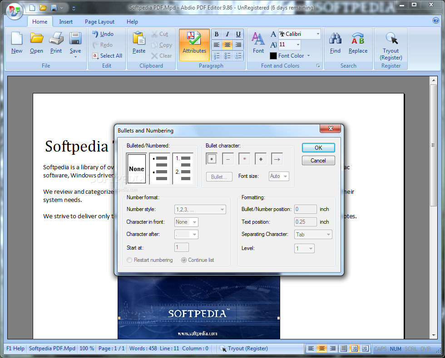Open the Calibri font name dropdown
The height and width of the screenshot is (358, 445).
pos(318,34)
